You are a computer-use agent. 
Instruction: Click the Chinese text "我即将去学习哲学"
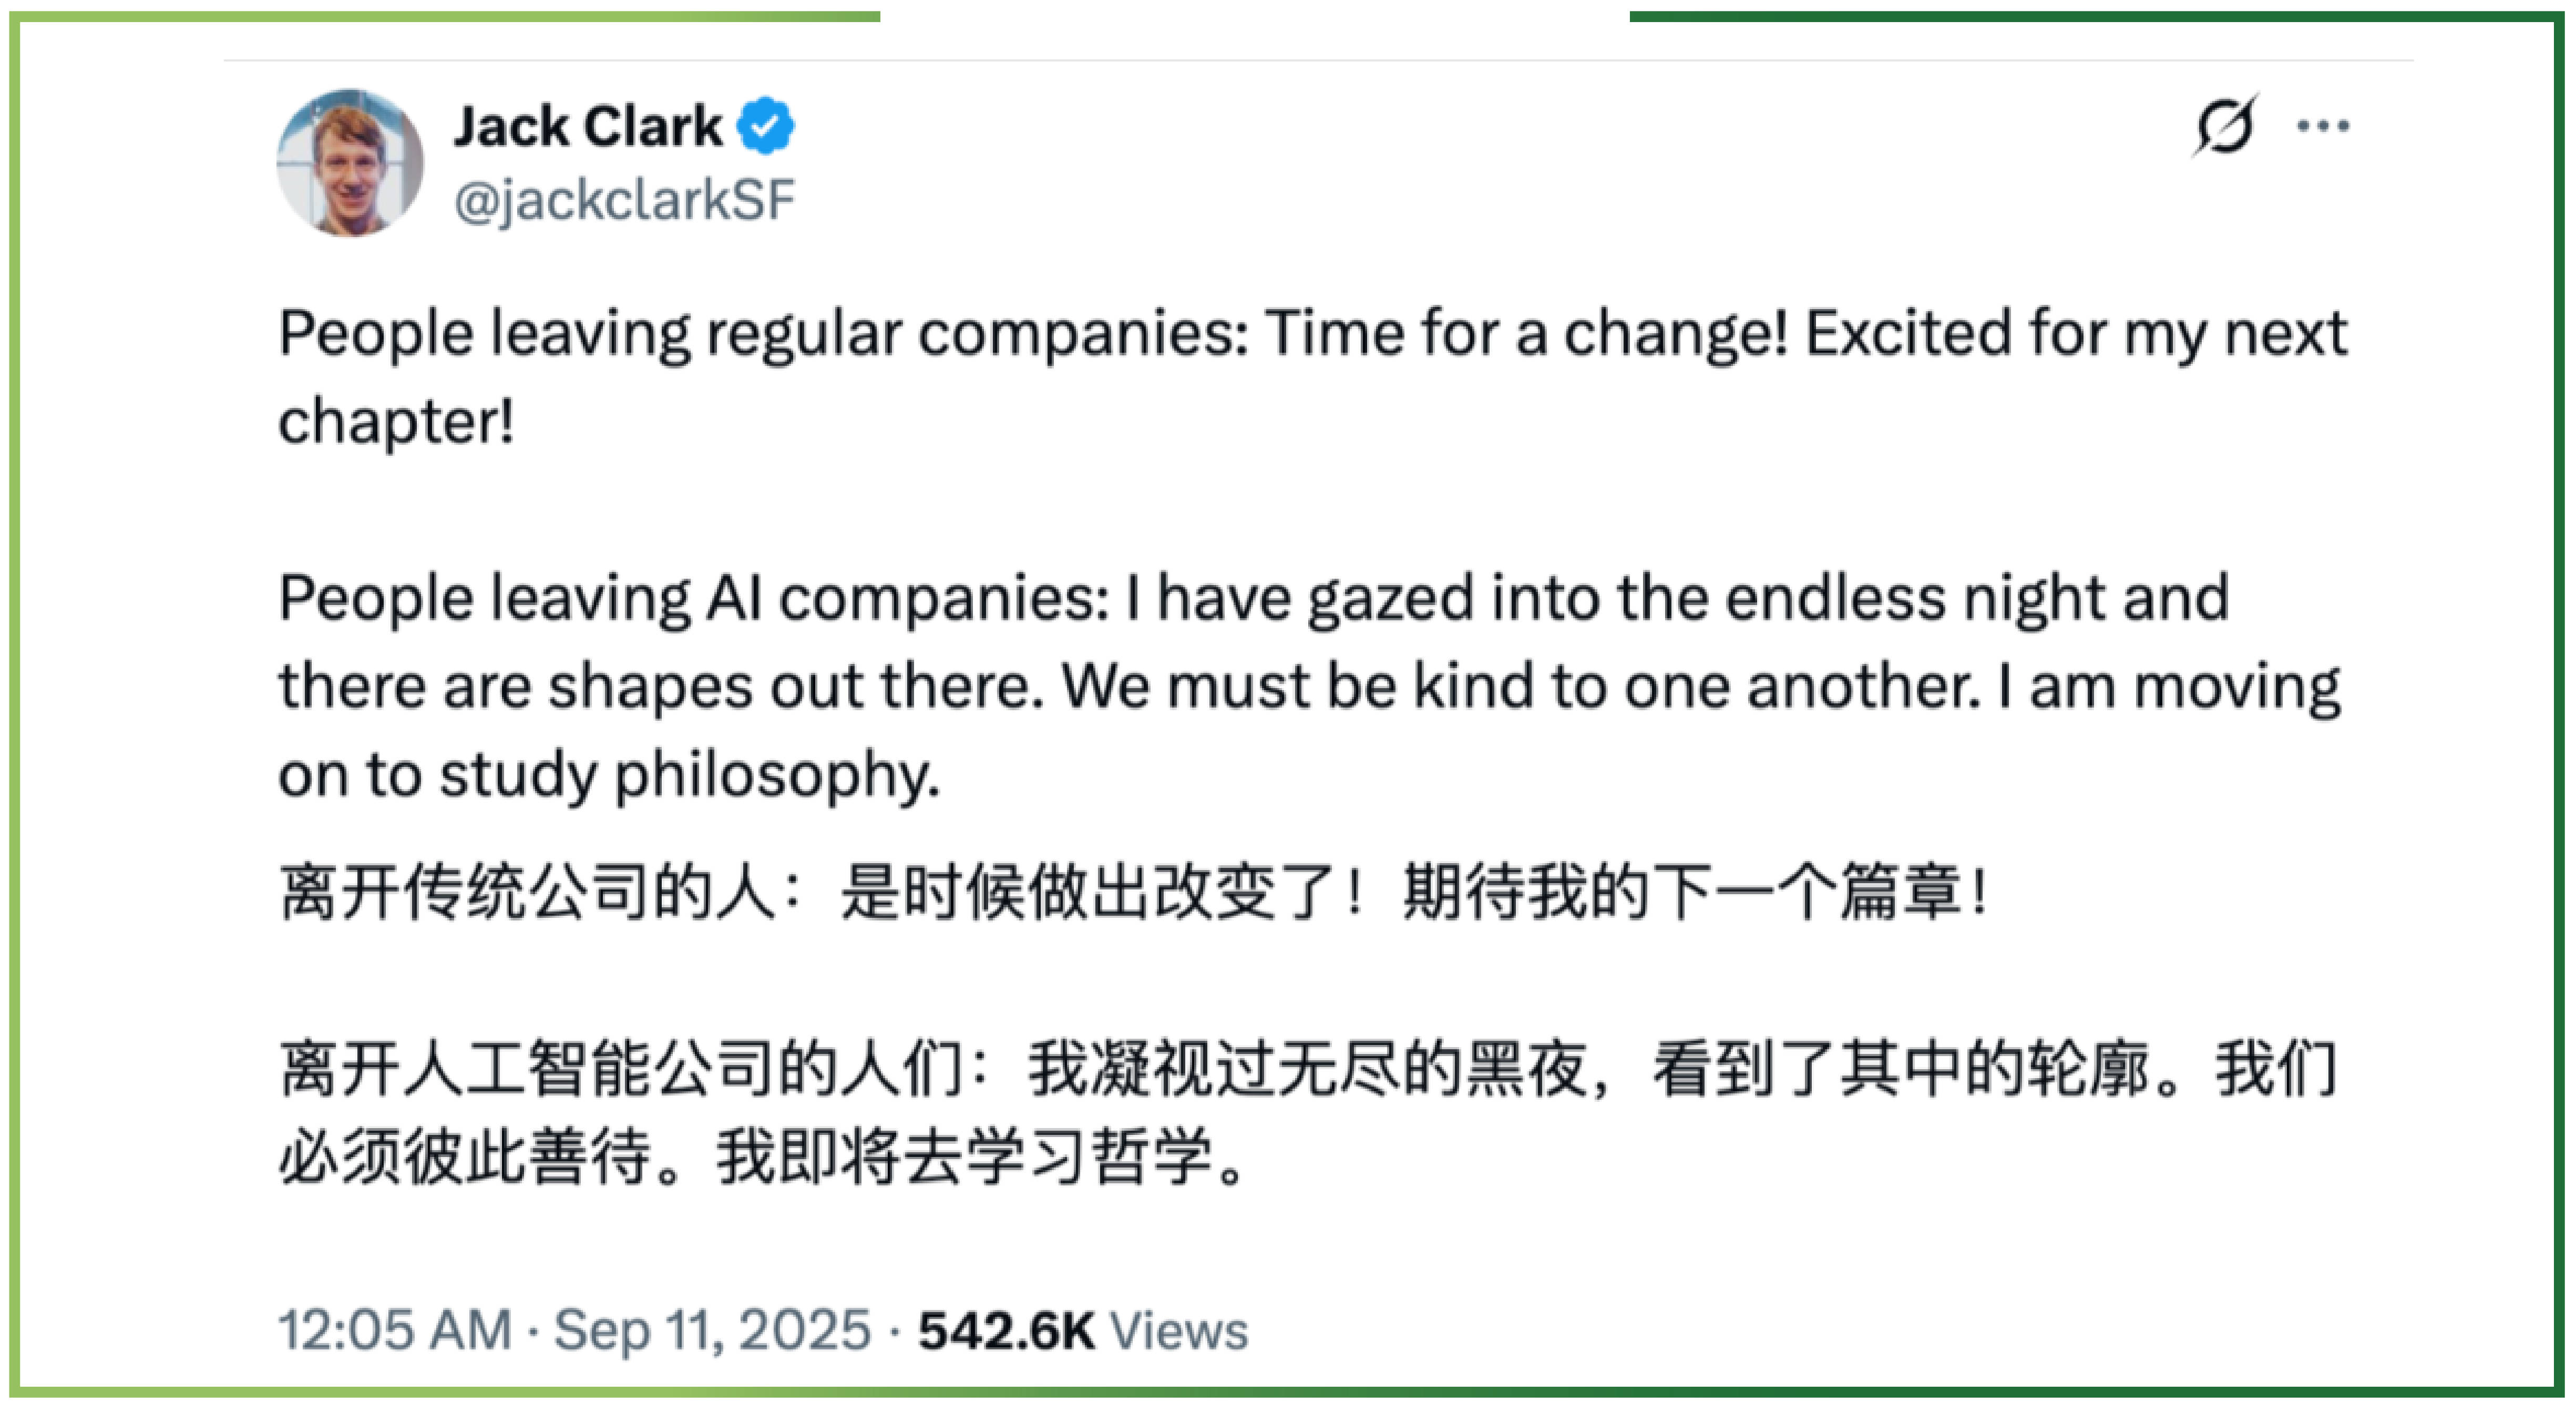click(965, 1157)
